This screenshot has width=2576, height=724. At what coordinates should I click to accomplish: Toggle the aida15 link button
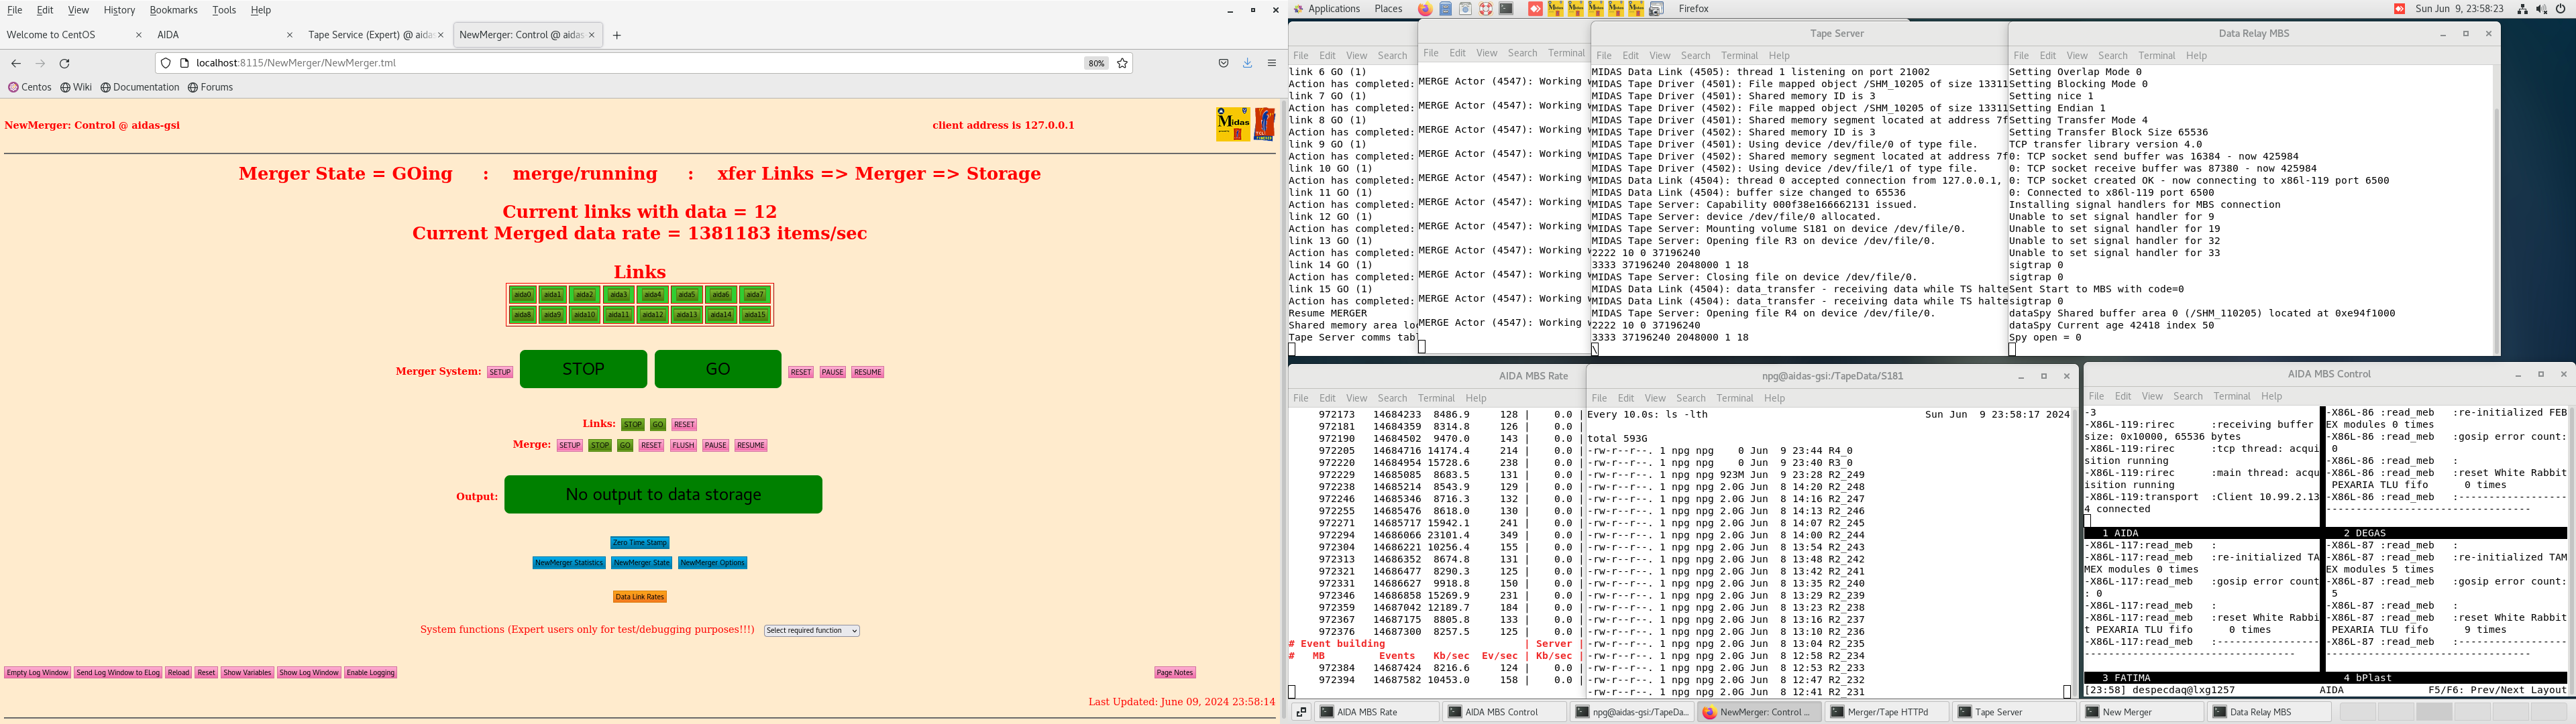755,315
